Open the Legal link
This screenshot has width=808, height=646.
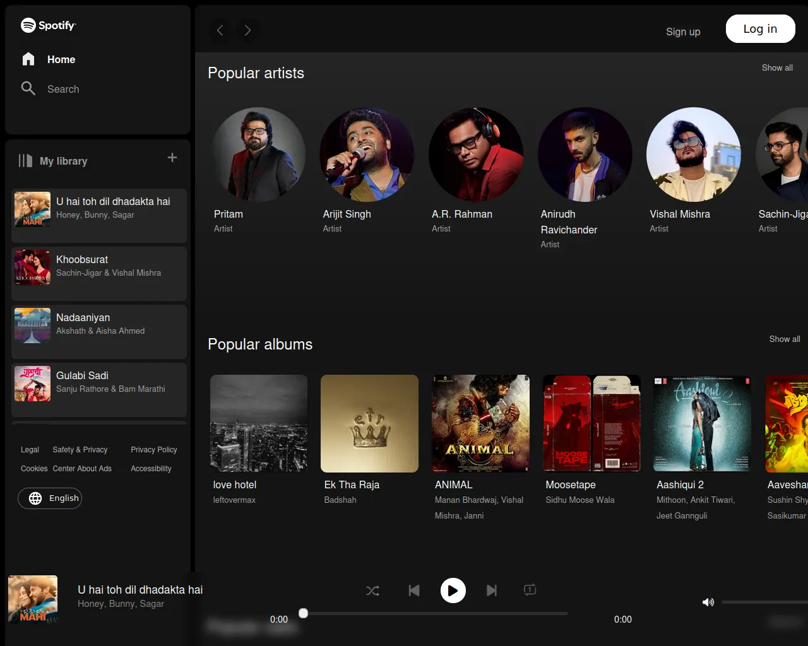click(x=30, y=450)
